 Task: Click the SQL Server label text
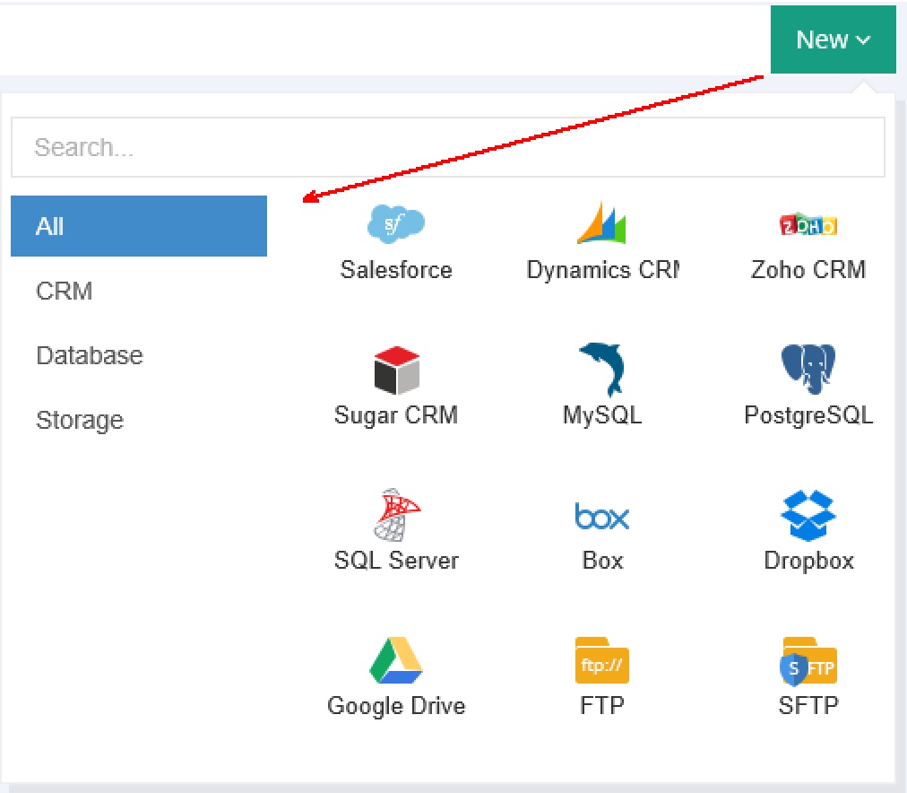[x=396, y=561]
